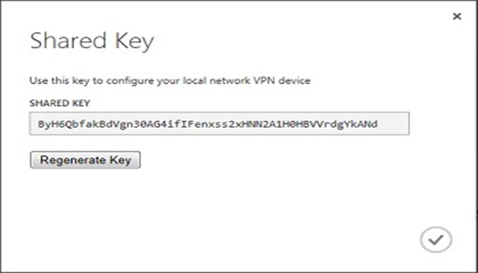Click the checkmark icon to confirm
478x273 pixels.
pyautogui.click(x=436, y=239)
